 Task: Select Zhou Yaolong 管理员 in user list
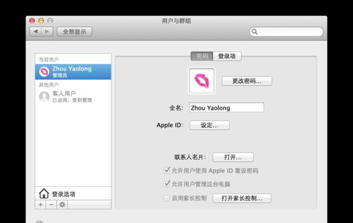click(x=73, y=72)
